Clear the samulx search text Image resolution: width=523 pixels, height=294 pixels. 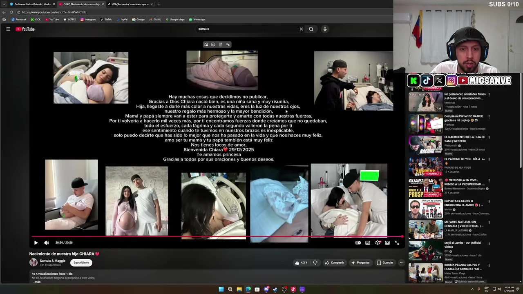[301, 29]
